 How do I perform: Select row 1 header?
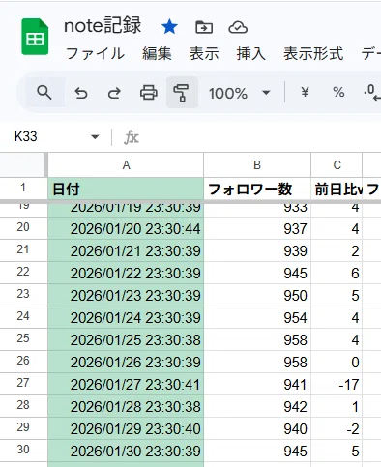[x=23, y=188]
